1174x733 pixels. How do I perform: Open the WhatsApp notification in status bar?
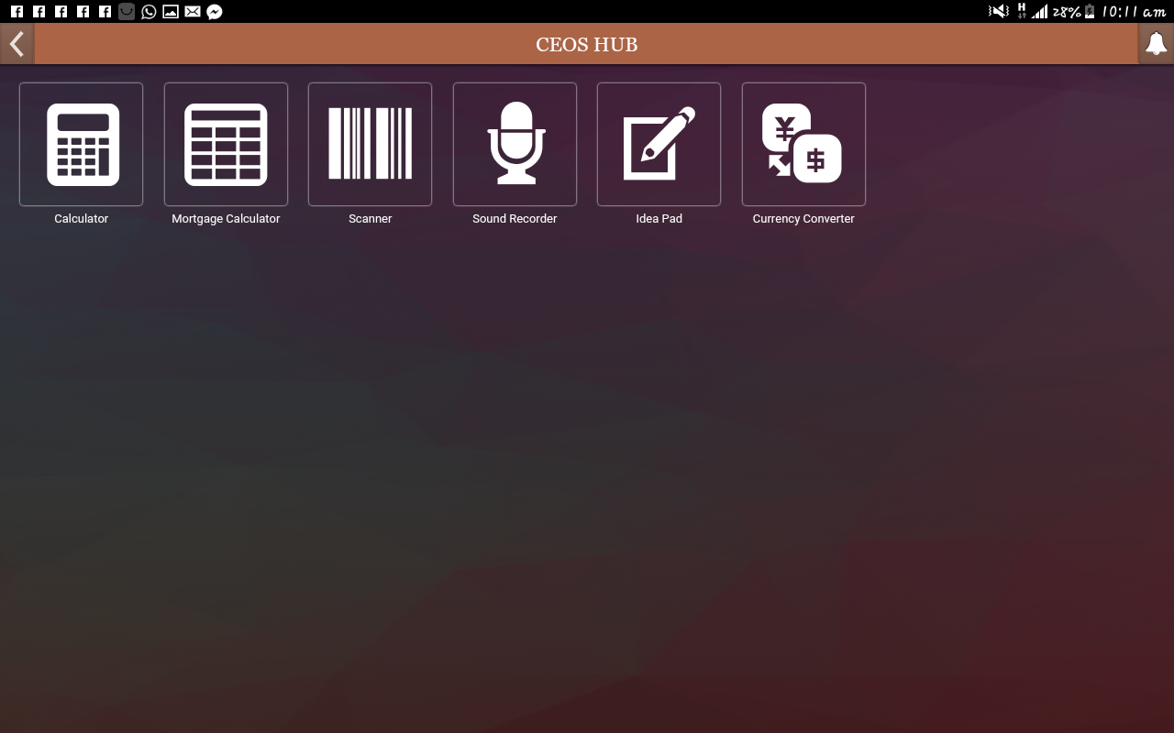click(x=148, y=12)
